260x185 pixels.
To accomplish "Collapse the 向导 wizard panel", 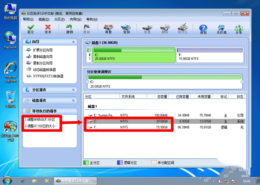I will click(73, 42).
